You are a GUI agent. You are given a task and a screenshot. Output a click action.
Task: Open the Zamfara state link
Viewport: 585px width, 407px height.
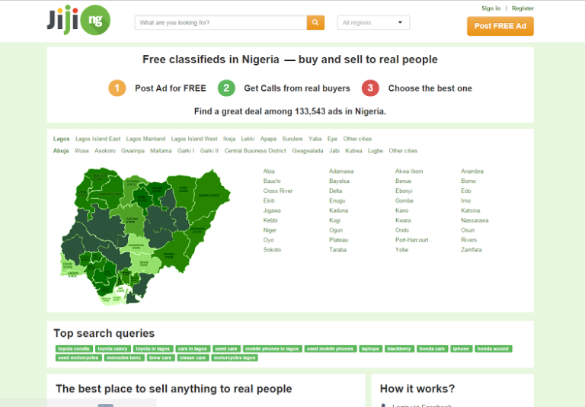471,249
